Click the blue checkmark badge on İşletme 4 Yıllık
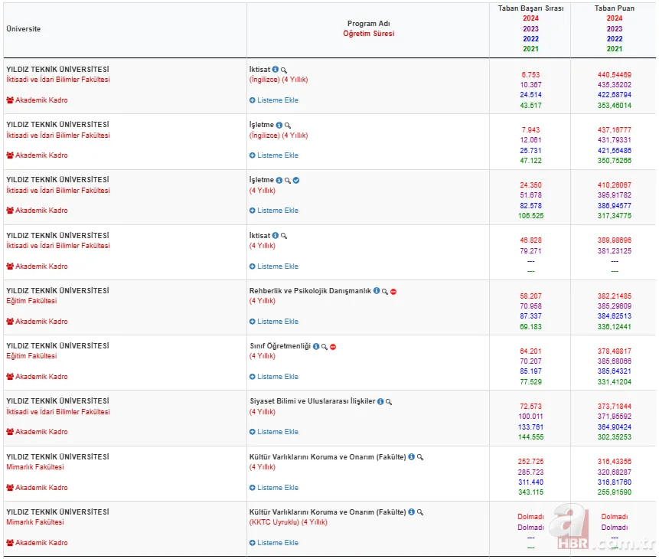Screen dimensions: 659x559 [x=296, y=181]
